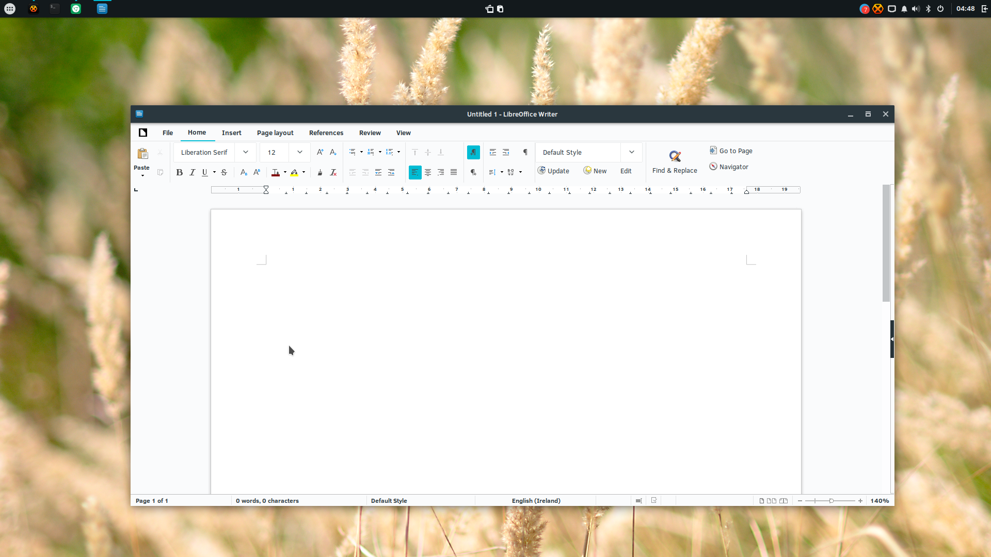Screen dimensions: 991x557
Task: Open underline style dropdown arrow
Action: coord(214,172)
